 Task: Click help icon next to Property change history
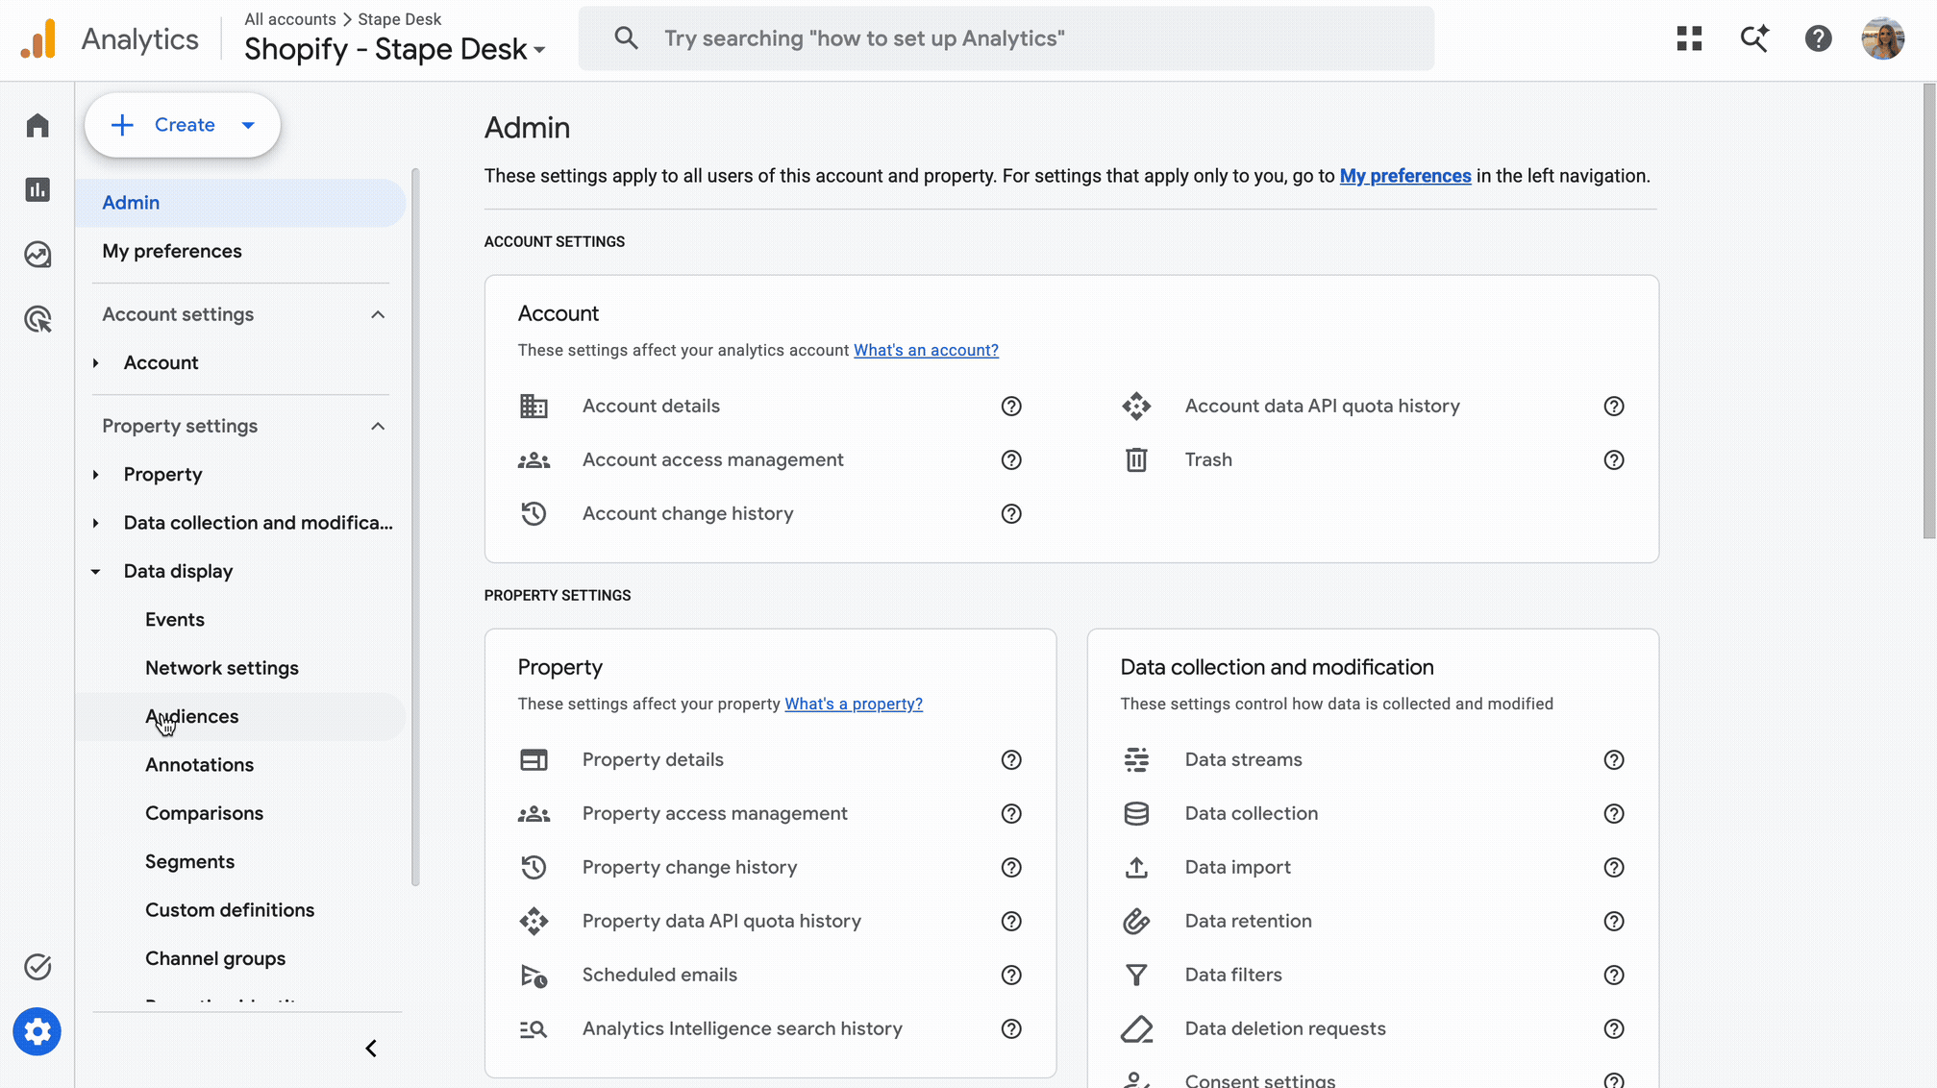click(1011, 868)
